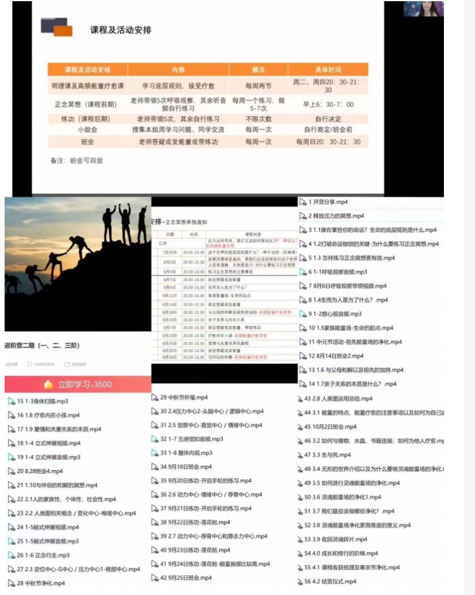Image resolution: width=475 pixels, height=595 pixels.
Task: Click the icon next to 43 2.8 人类图运用总结.mp4
Action: coord(300,399)
